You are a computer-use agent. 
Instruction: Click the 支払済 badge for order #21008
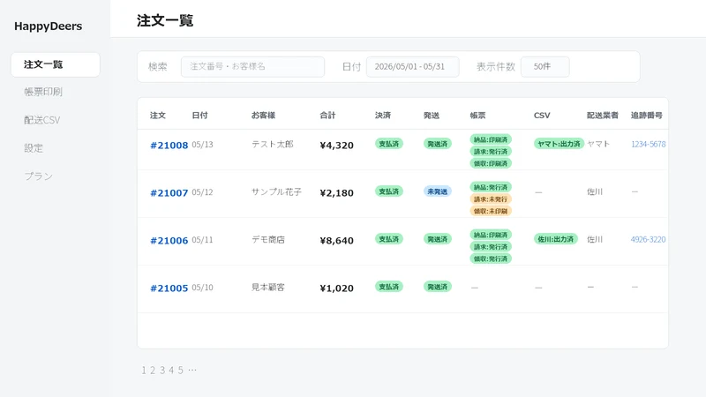[x=388, y=144]
